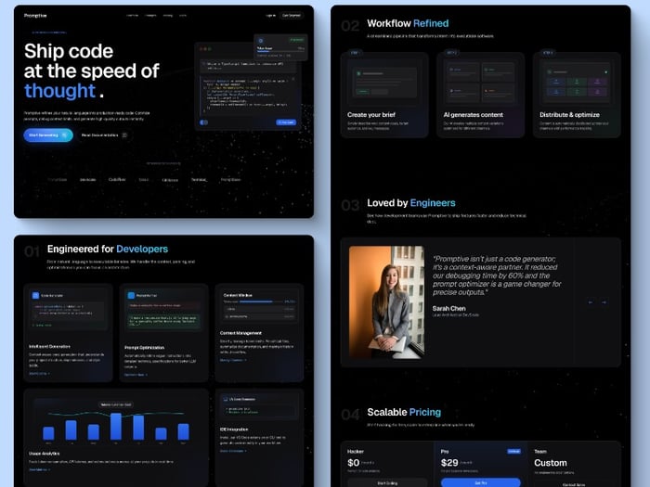Click the Intelligent Generation title
The height and width of the screenshot is (487, 650).
pyautogui.click(x=49, y=346)
